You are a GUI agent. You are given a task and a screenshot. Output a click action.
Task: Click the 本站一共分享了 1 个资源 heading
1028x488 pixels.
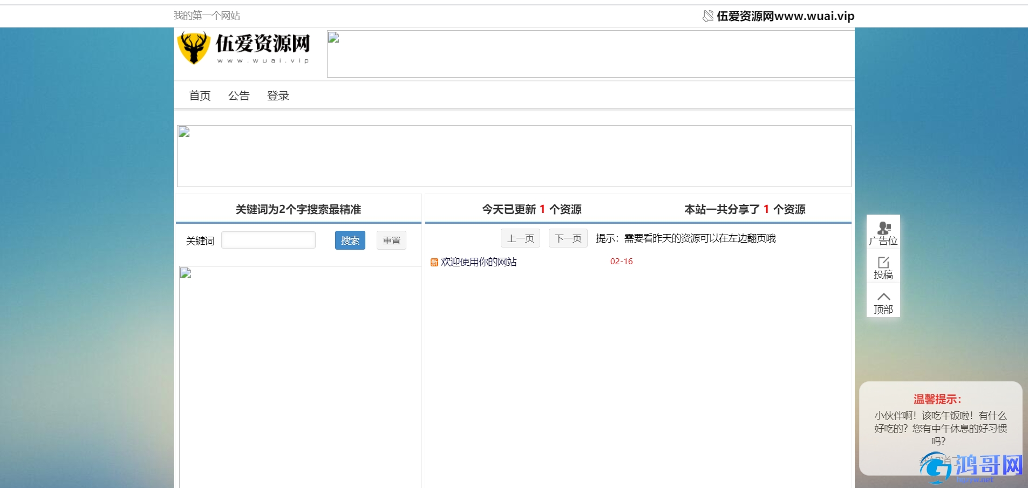click(x=745, y=209)
